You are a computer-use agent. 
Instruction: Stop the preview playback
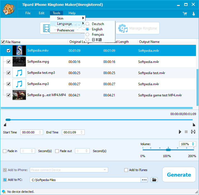[x=186, y=132]
